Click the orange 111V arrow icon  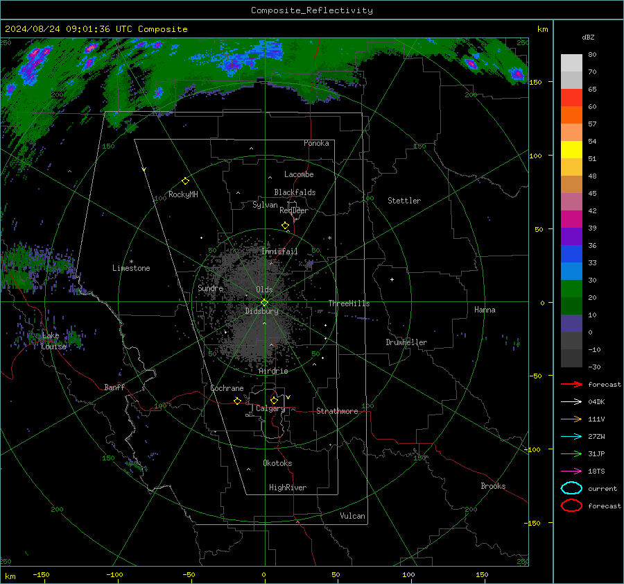point(571,419)
